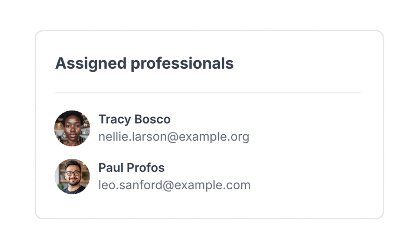The image size is (418, 249).
Task: Click the Assigned professionals heading
Action: [x=144, y=63]
